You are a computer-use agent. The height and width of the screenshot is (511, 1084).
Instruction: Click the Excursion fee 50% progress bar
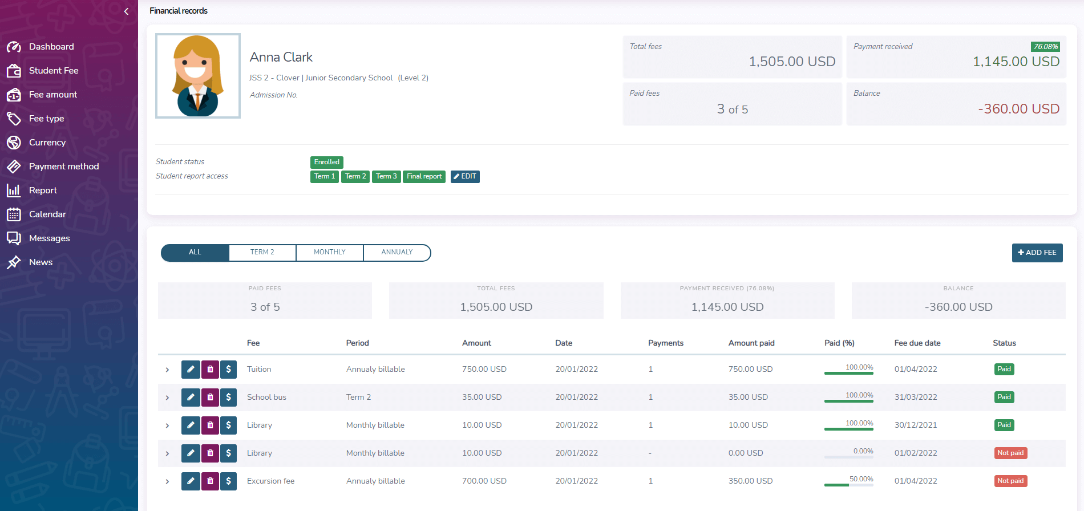848,485
